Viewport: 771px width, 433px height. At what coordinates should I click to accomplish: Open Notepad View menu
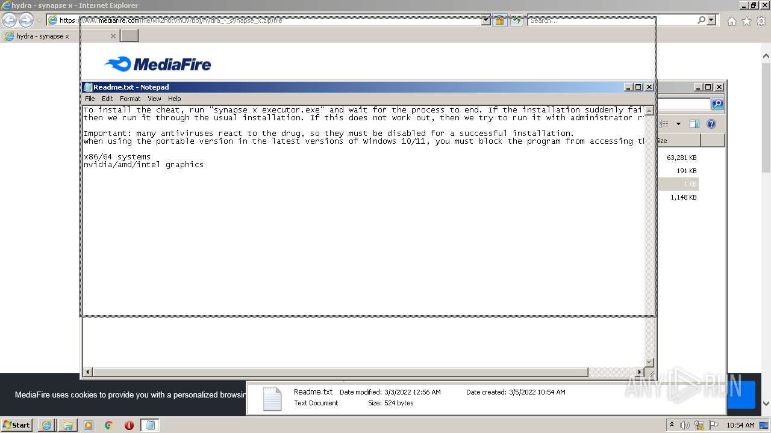[x=154, y=99]
